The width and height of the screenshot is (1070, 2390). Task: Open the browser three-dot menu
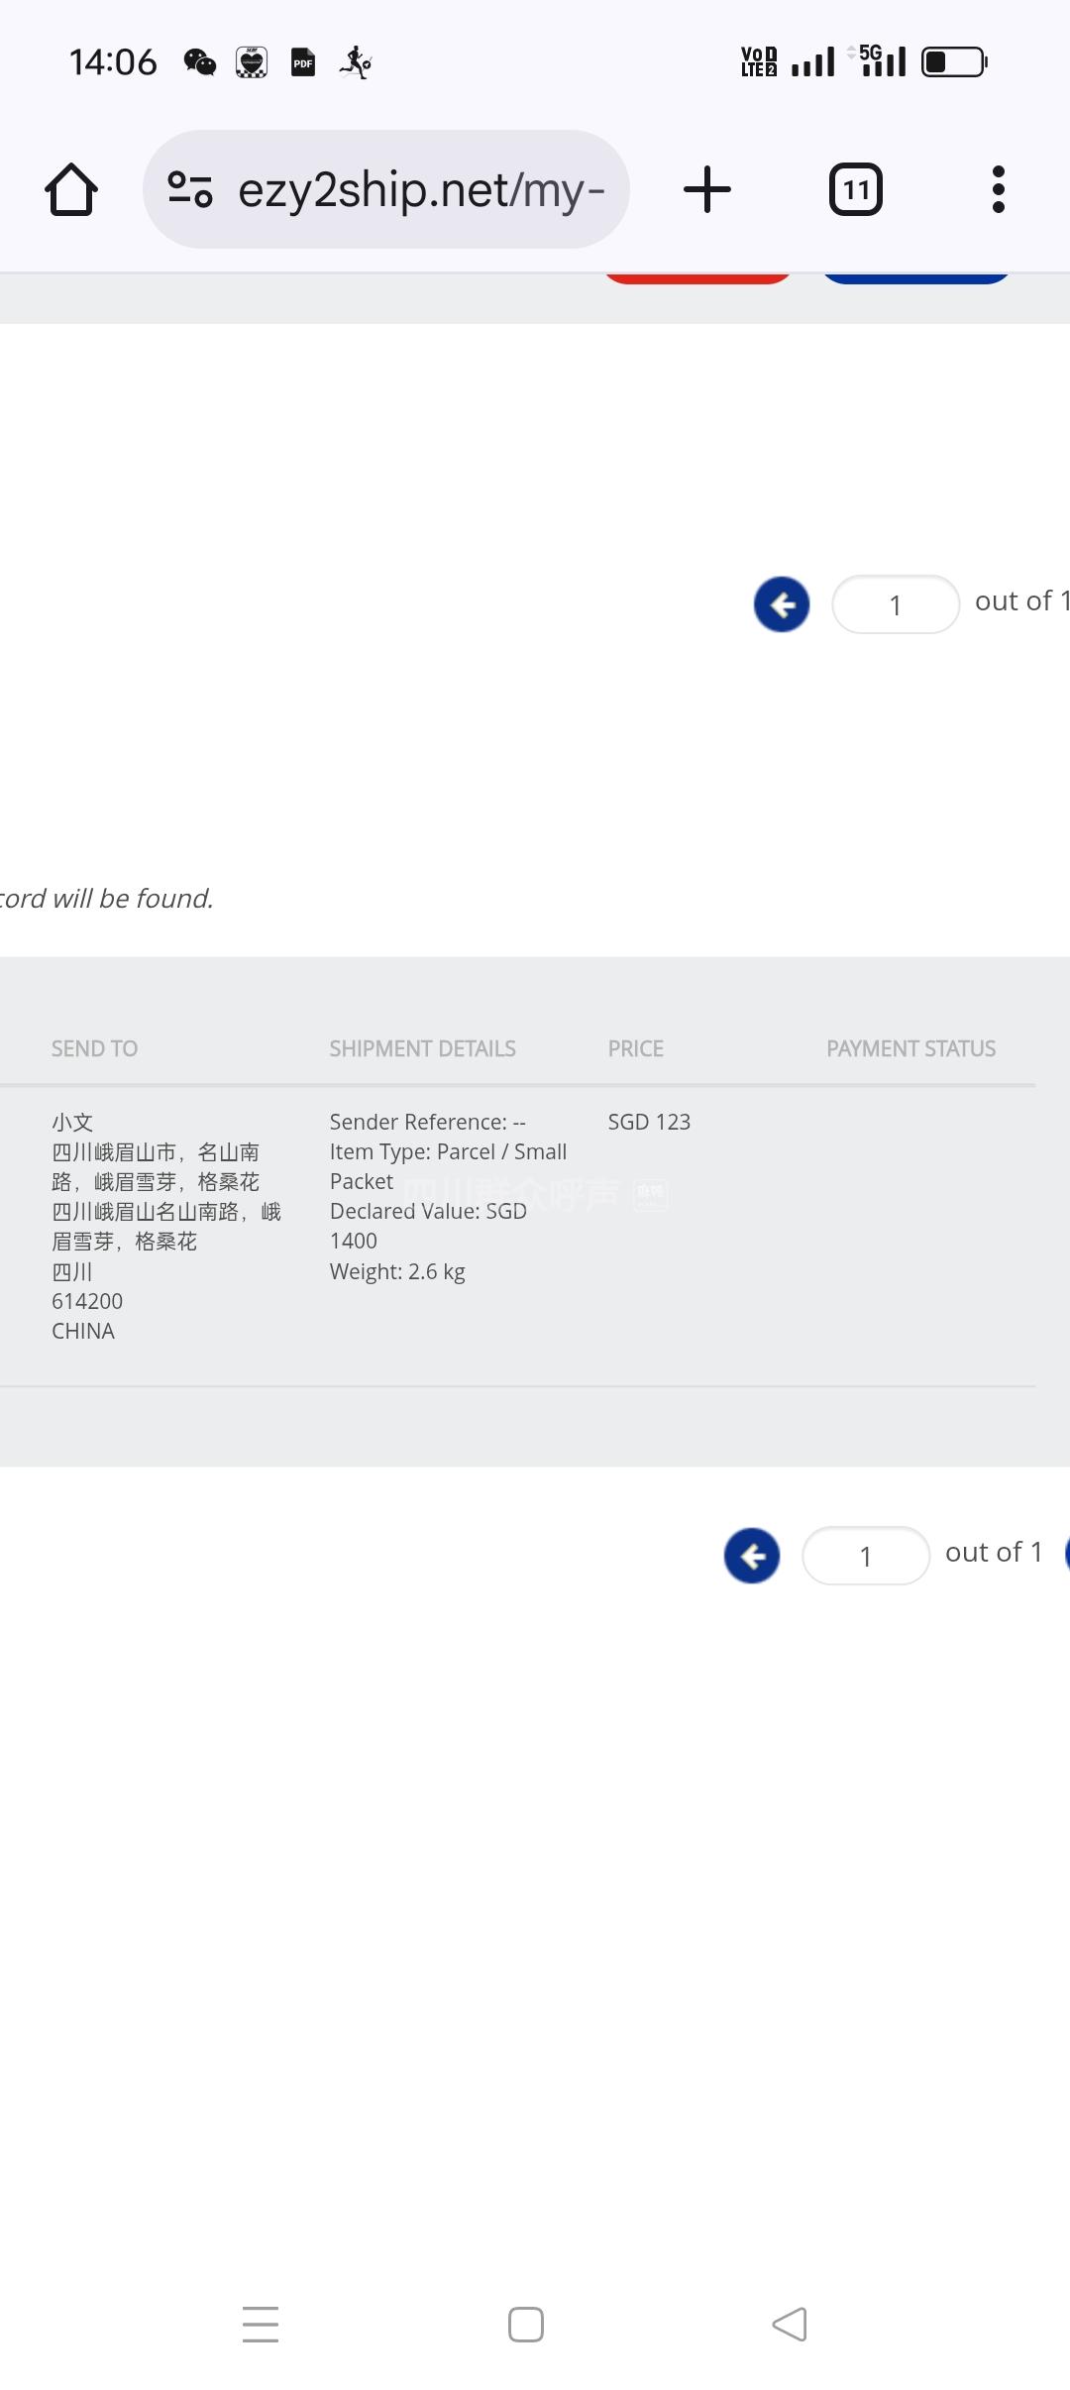pyautogui.click(x=998, y=189)
